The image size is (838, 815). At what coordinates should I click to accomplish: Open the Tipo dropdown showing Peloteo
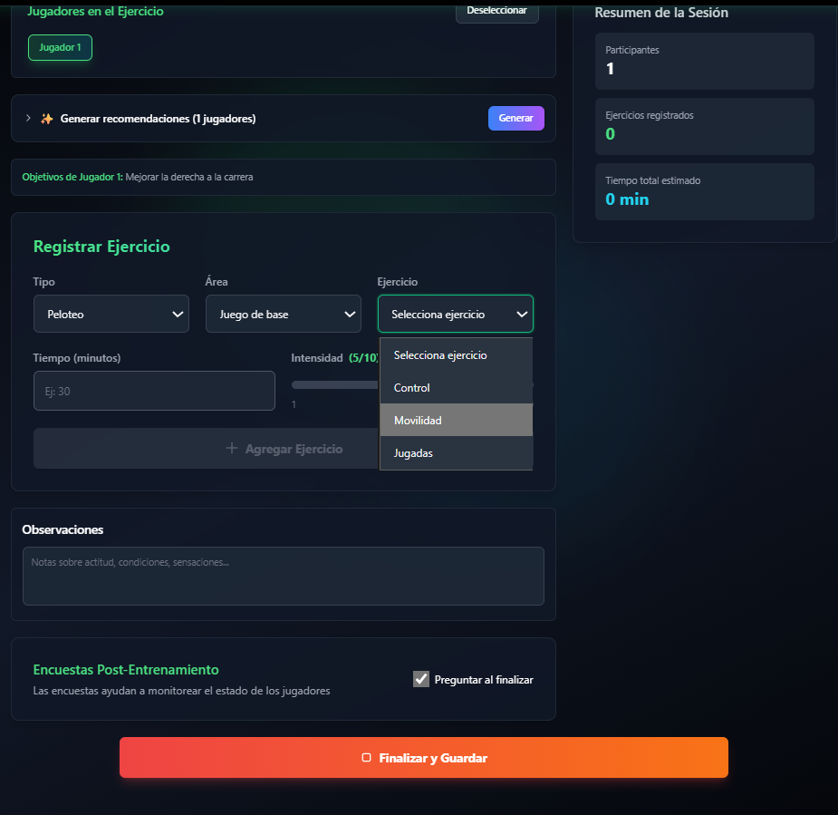[111, 315]
